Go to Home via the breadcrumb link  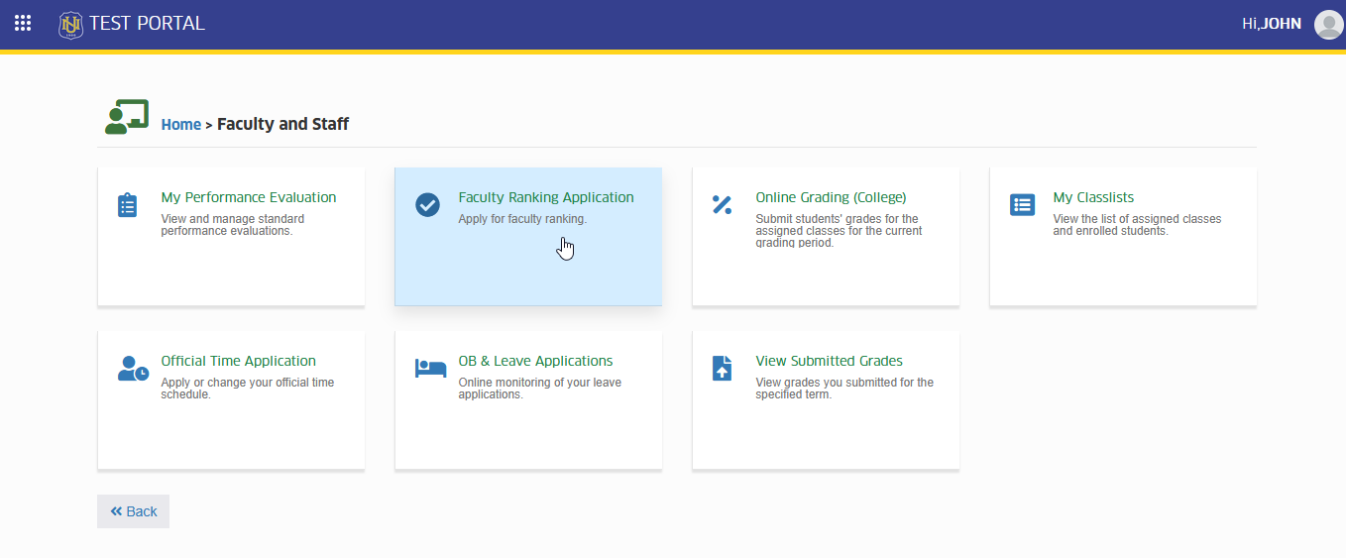coord(181,124)
